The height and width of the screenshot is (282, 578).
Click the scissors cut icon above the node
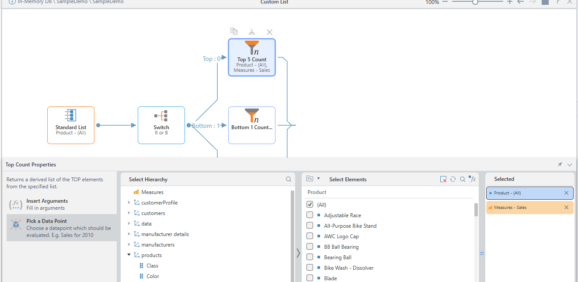tap(251, 32)
